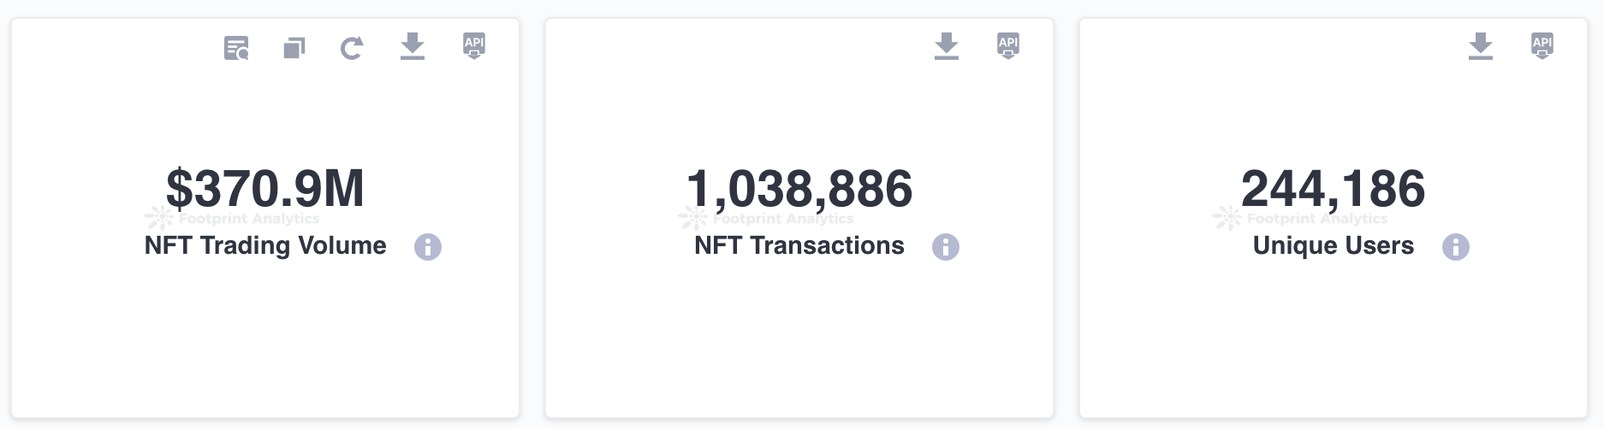This screenshot has height=429, width=1604.
Task: Duplicate the NFT Trading Volume chart
Action: pos(294,48)
